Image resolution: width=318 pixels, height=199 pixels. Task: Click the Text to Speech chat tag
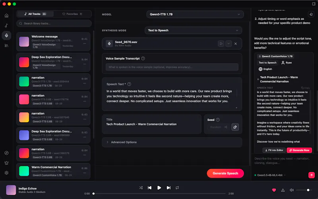point(268,63)
